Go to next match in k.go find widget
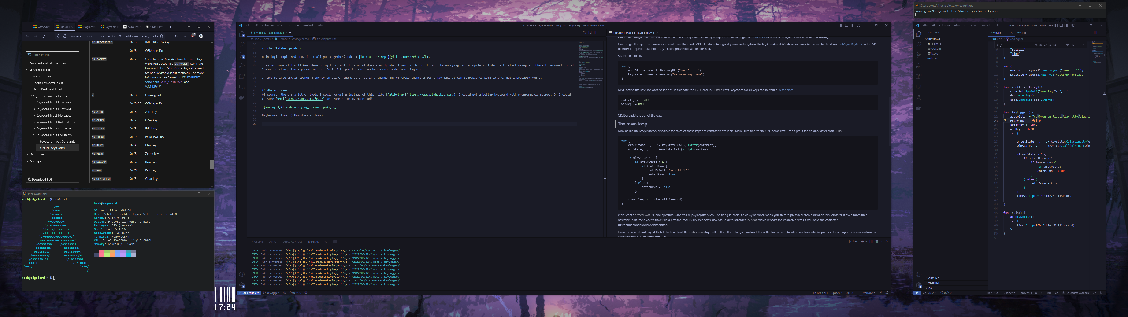The width and height of the screenshot is (1128, 317). (x=1073, y=45)
